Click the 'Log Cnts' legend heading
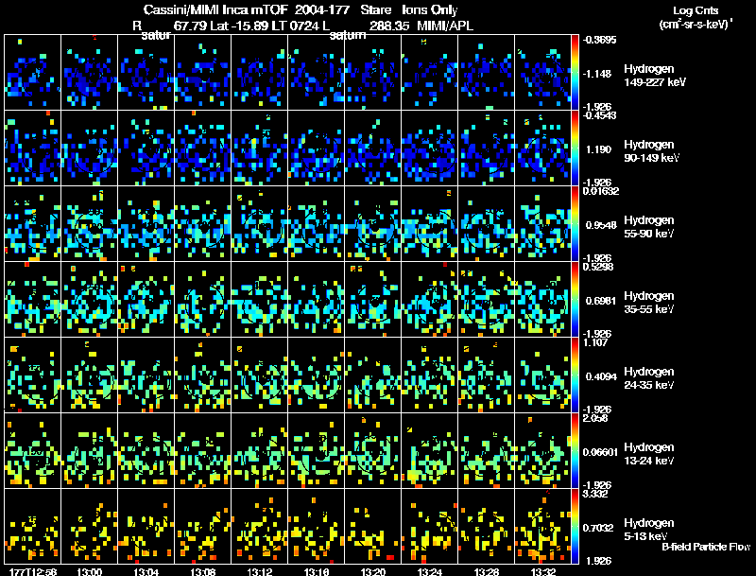This screenshot has height=576, width=756. click(696, 10)
